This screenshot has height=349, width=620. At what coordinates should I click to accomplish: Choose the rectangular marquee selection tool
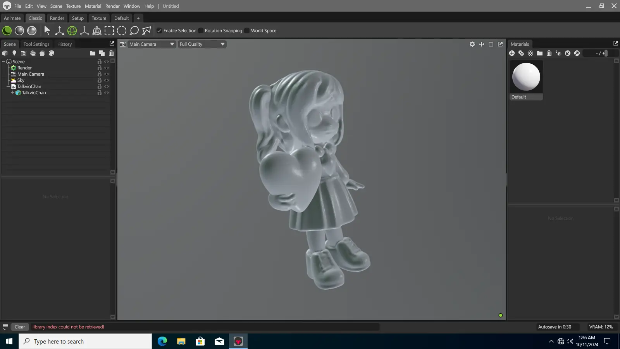109,31
